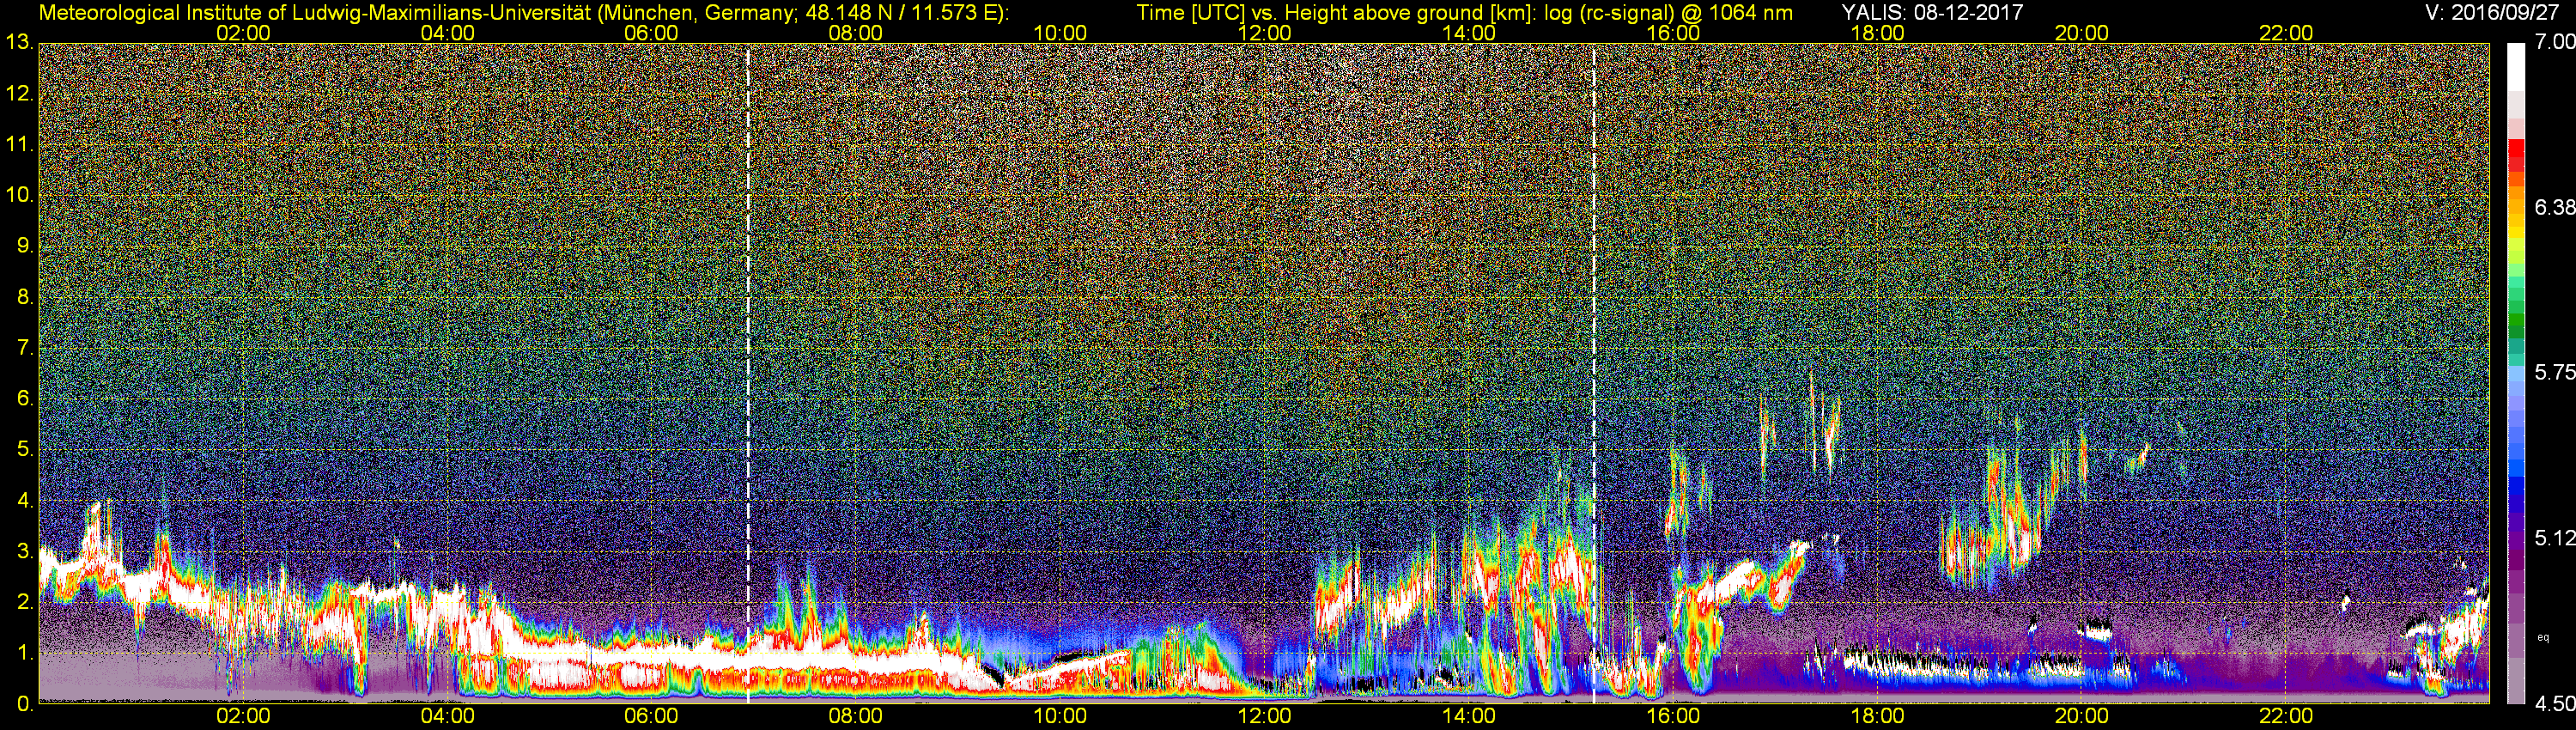Click the 5.75 value on the color scale
The image size is (2576, 730).
coord(2554,372)
